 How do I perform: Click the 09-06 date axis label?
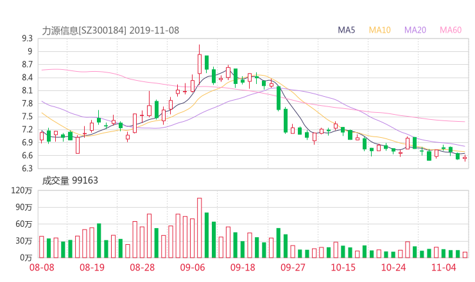coord(193,267)
